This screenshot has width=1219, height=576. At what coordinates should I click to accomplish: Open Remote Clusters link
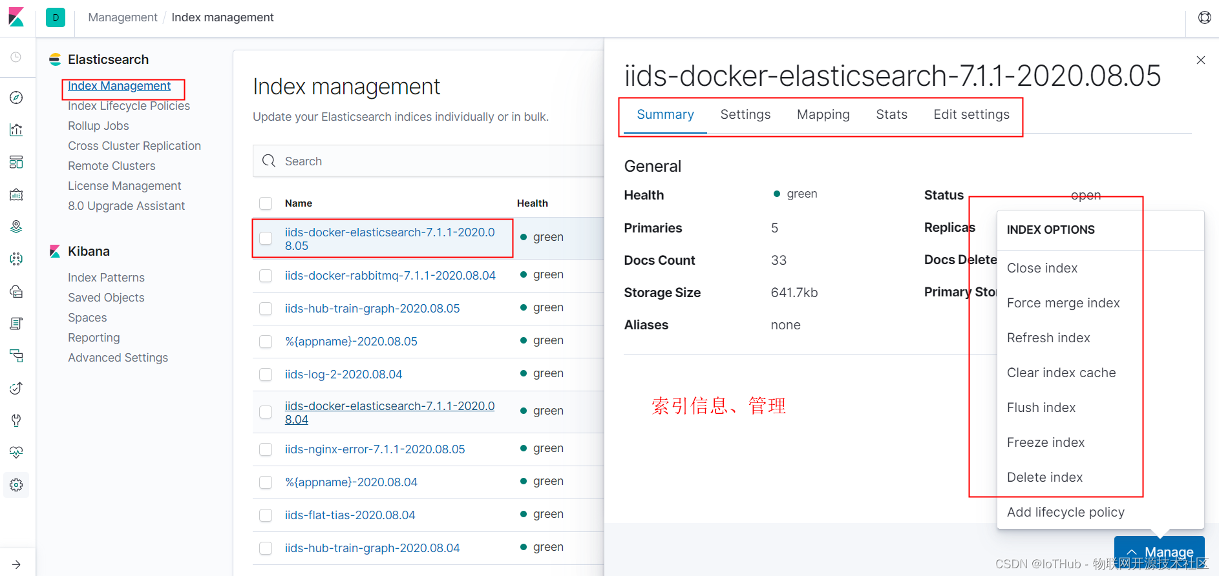pos(112,166)
